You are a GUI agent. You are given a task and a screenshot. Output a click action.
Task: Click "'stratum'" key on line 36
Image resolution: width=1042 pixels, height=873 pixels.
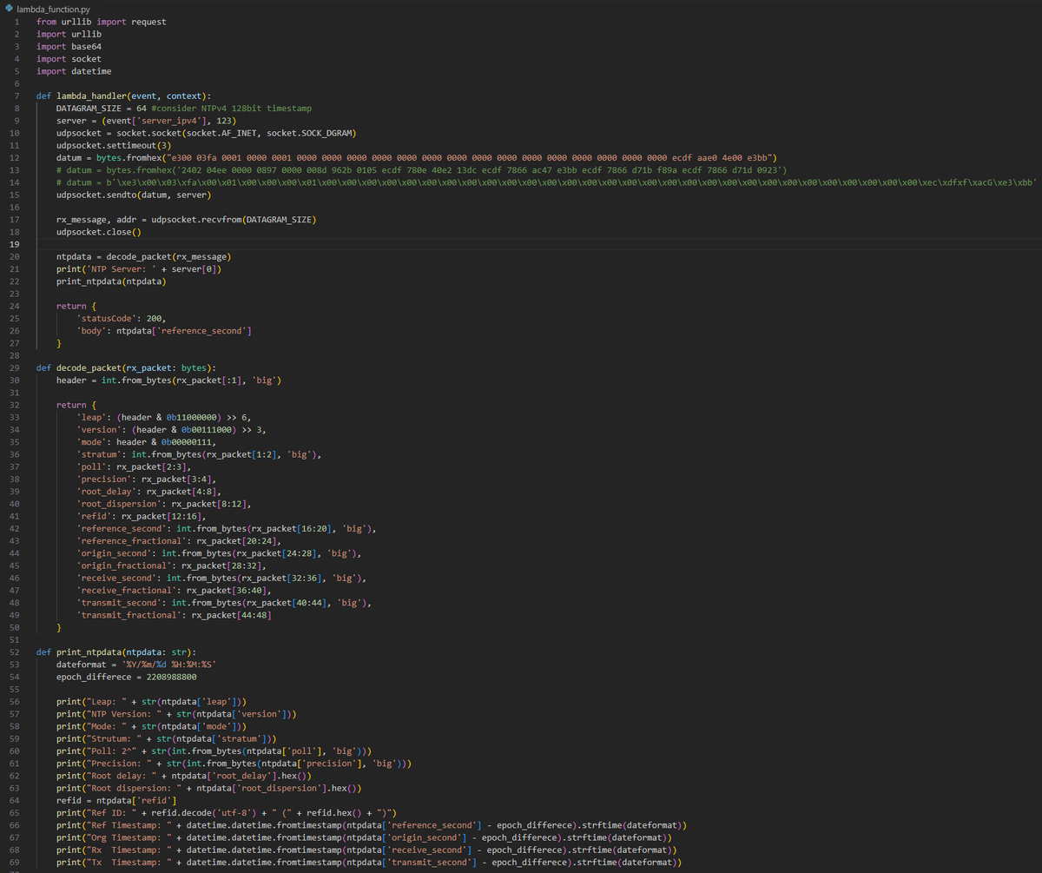click(x=99, y=454)
